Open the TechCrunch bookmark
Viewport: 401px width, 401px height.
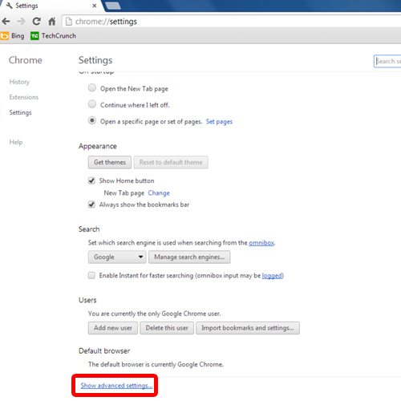point(53,36)
